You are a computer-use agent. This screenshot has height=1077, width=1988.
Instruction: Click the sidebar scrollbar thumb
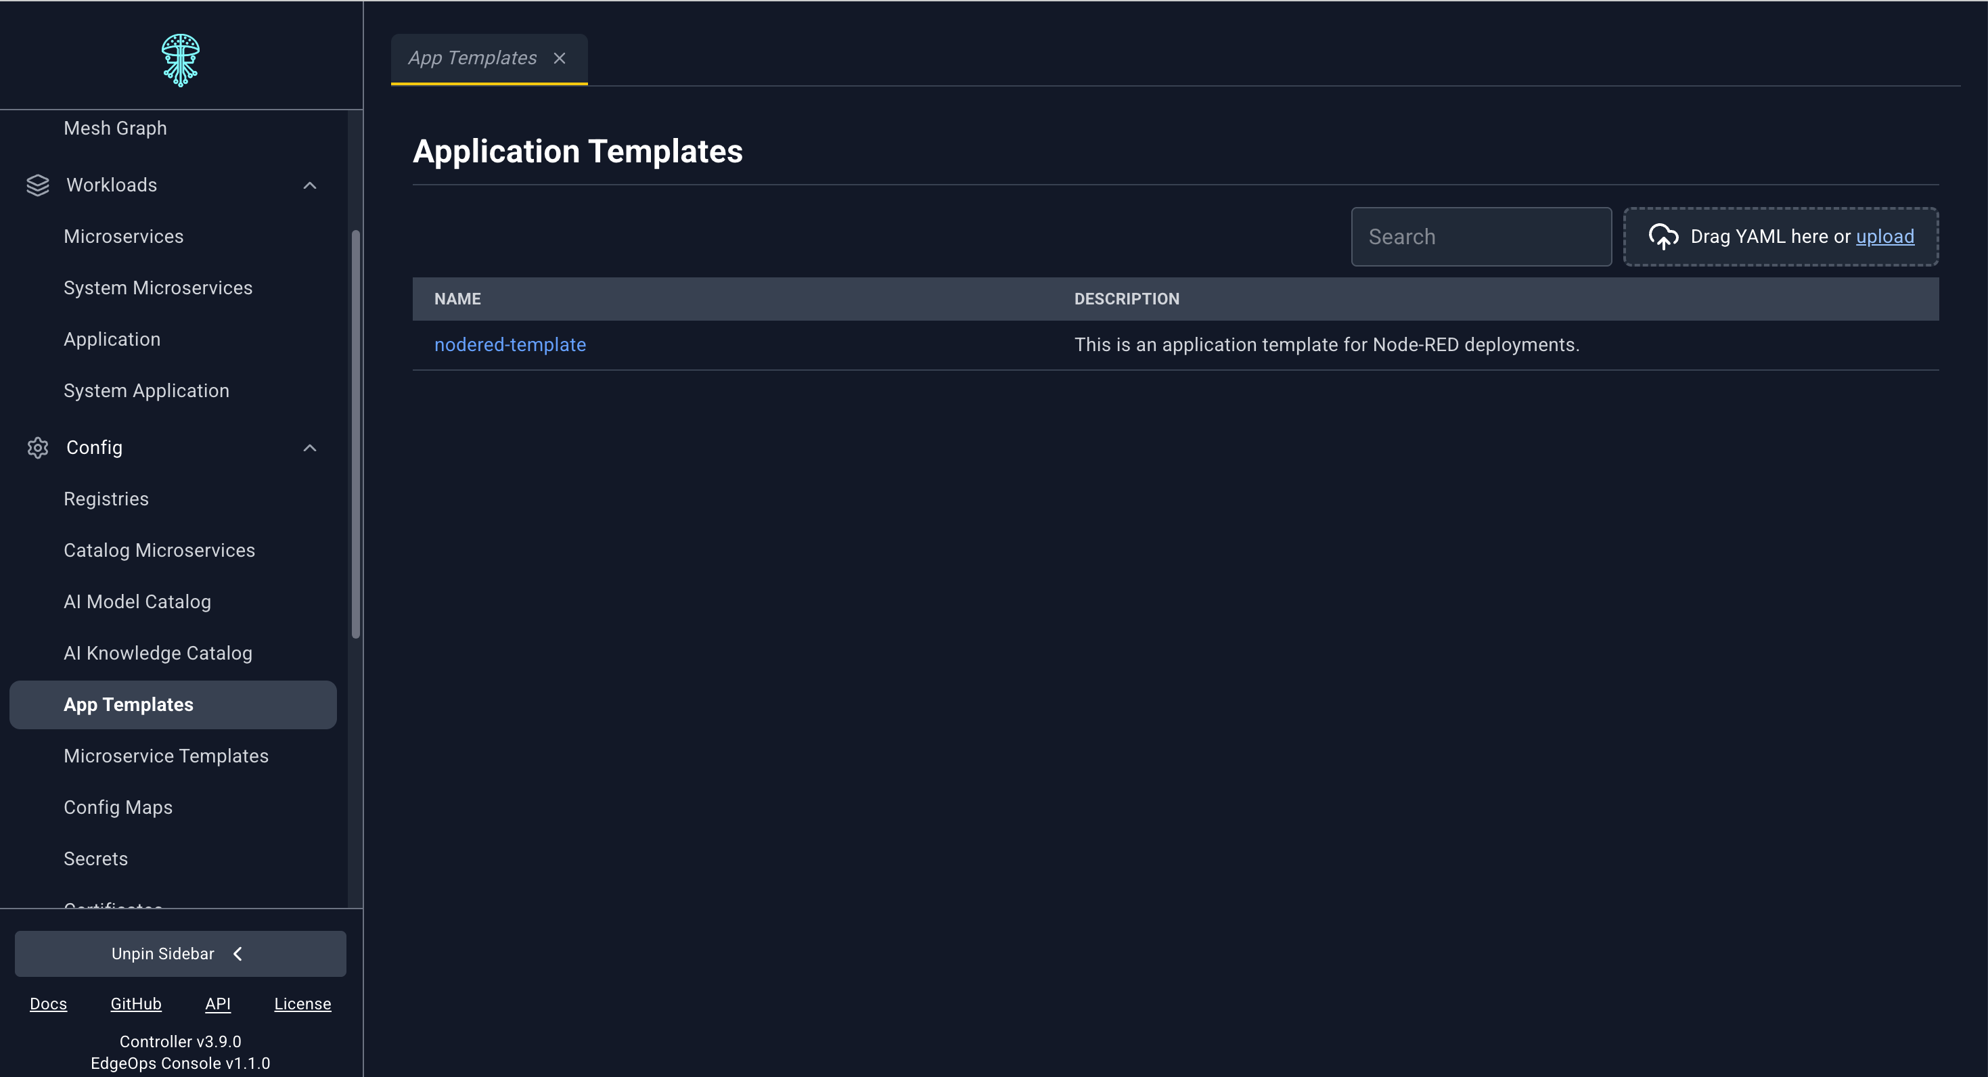[356, 434]
